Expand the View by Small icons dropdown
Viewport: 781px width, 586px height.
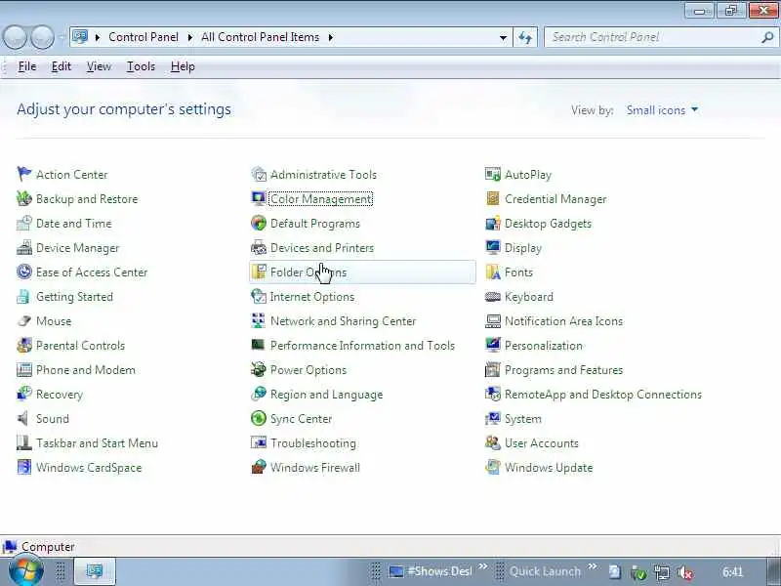click(x=663, y=110)
